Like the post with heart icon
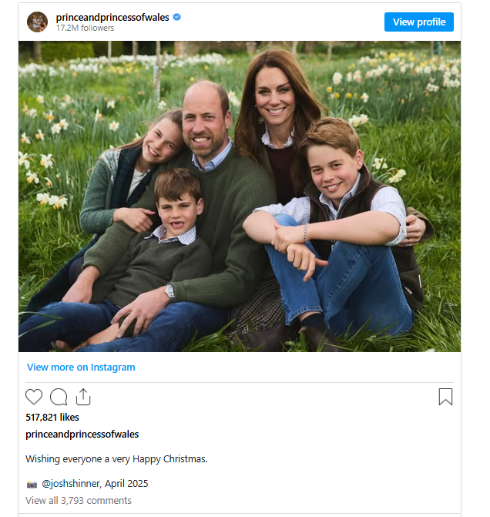This screenshot has width=490, height=517. (x=34, y=397)
